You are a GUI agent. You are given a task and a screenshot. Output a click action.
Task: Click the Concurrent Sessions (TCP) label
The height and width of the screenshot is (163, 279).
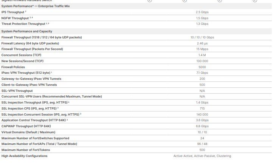point(21,55)
